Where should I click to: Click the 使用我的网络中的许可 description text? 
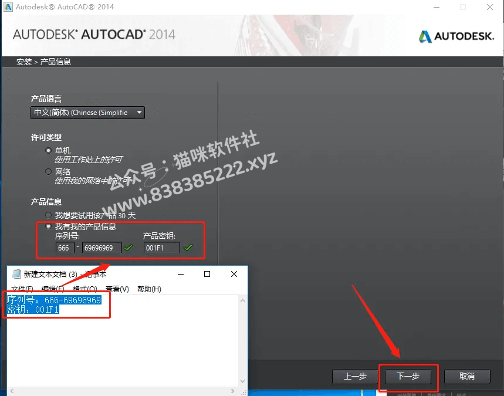93,181
